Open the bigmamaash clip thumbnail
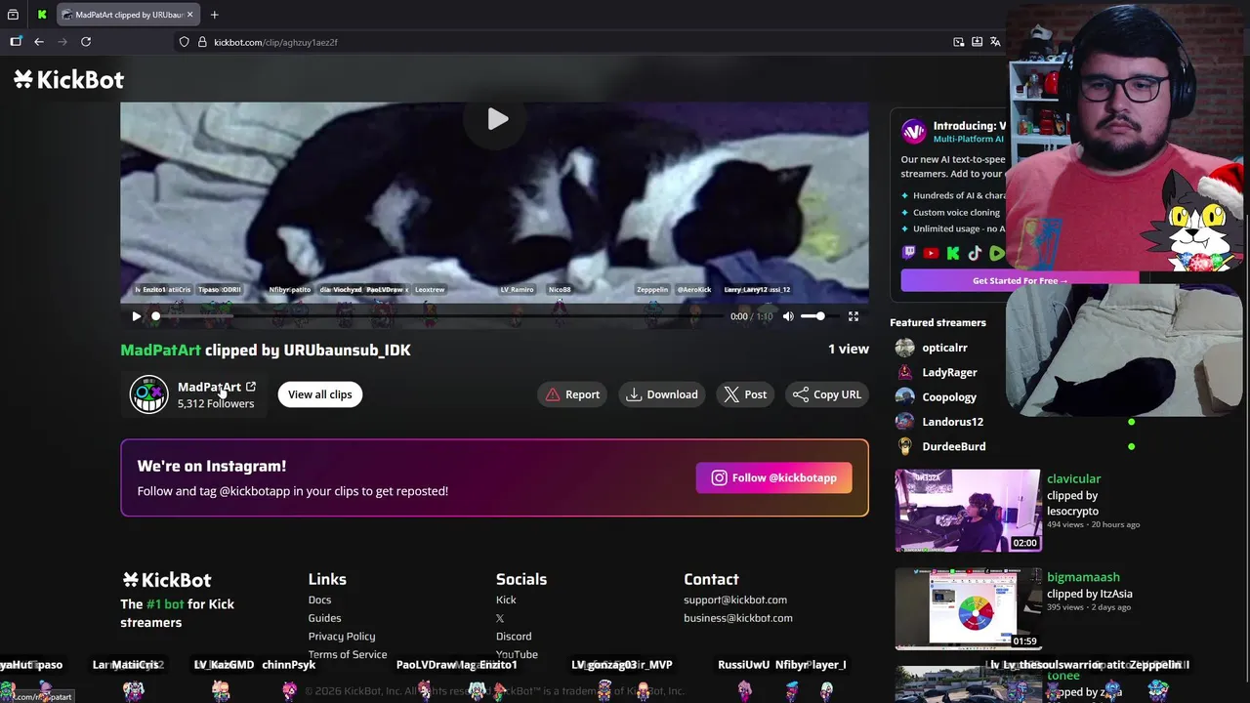1250x703 pixels. click(x=968, y=609)
